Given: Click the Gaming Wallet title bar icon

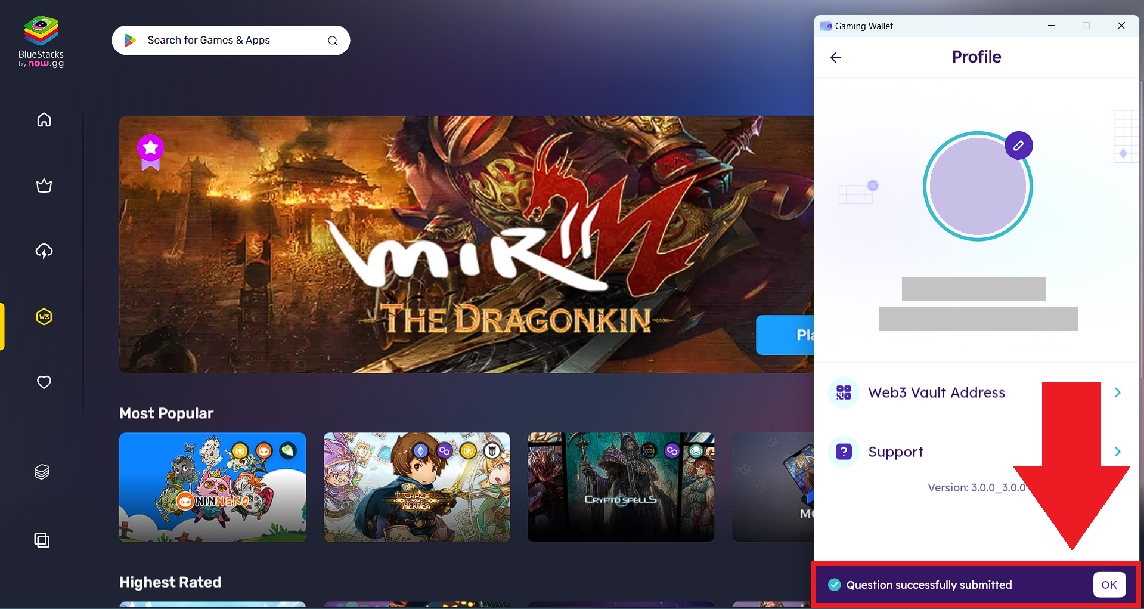Looking at the screenshot, I should pos(826,26).
